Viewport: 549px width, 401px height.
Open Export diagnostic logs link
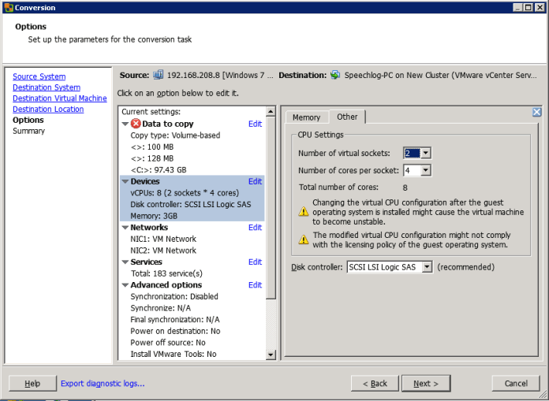click(103, 384)
